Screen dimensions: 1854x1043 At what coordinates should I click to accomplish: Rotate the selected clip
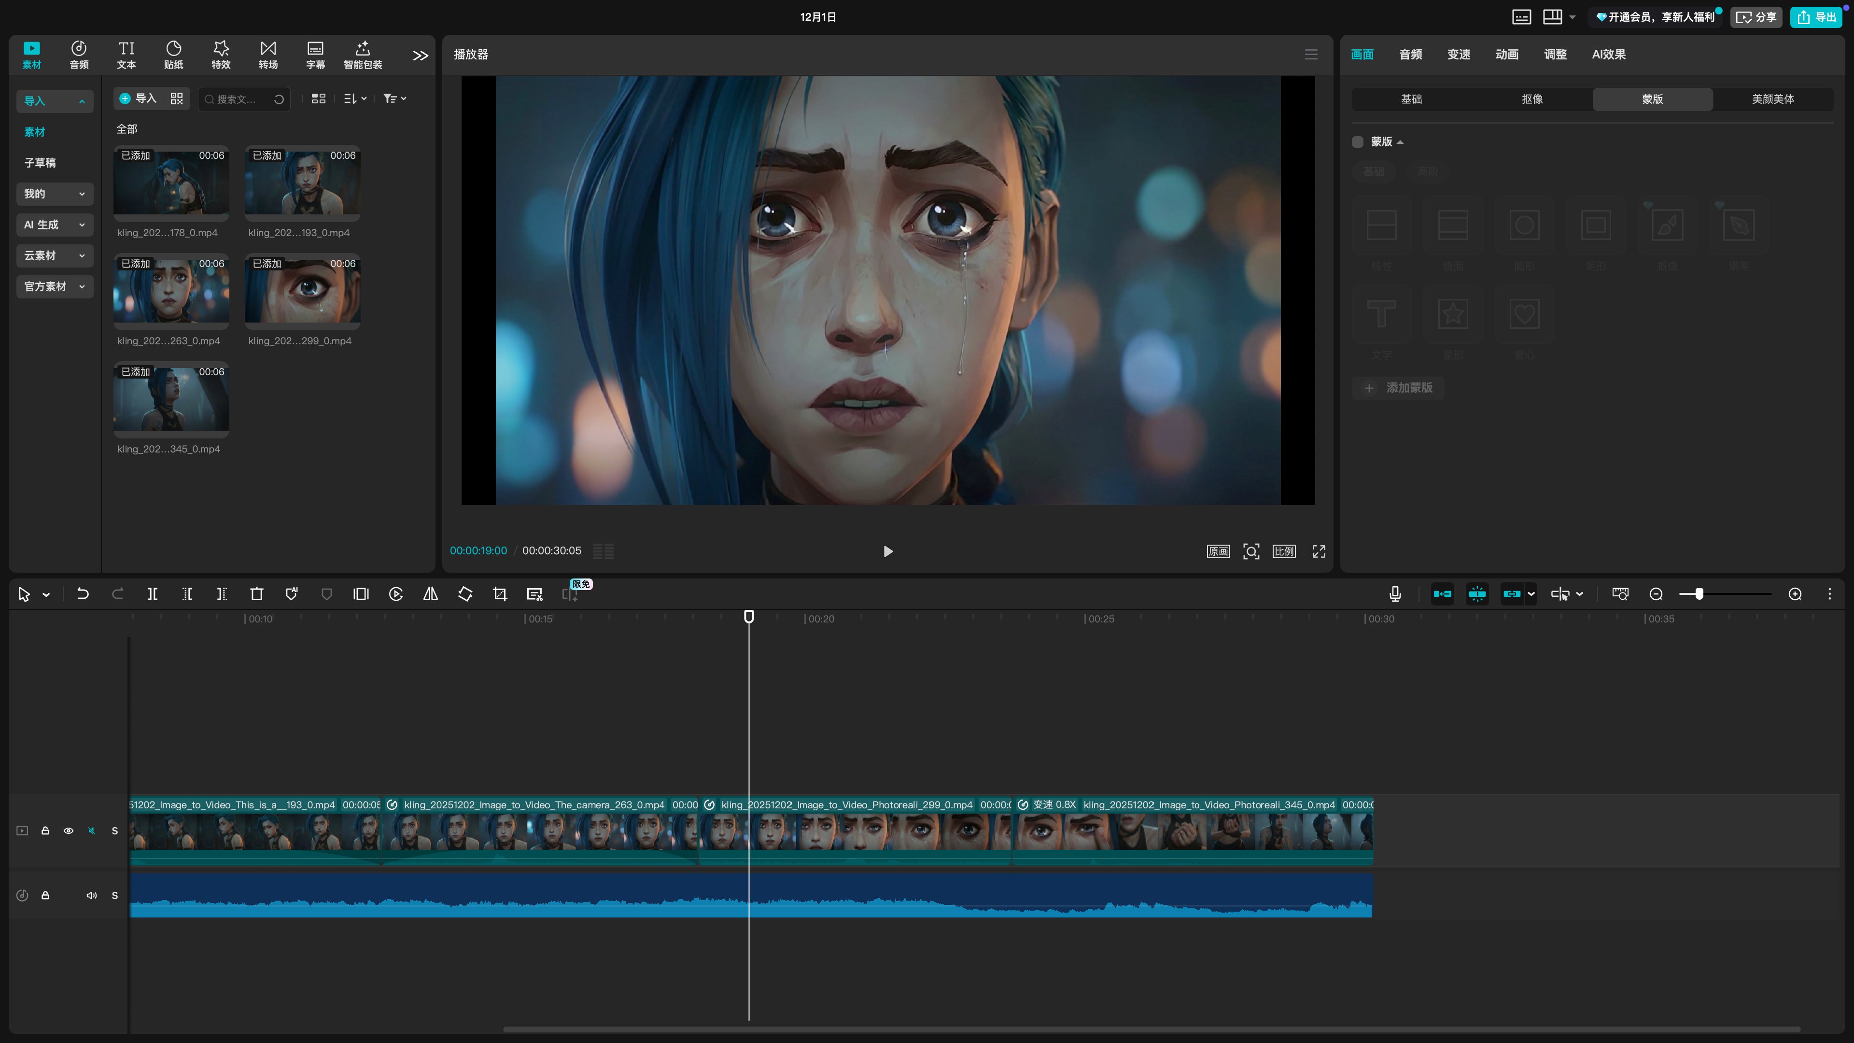[x=465, y=594]
